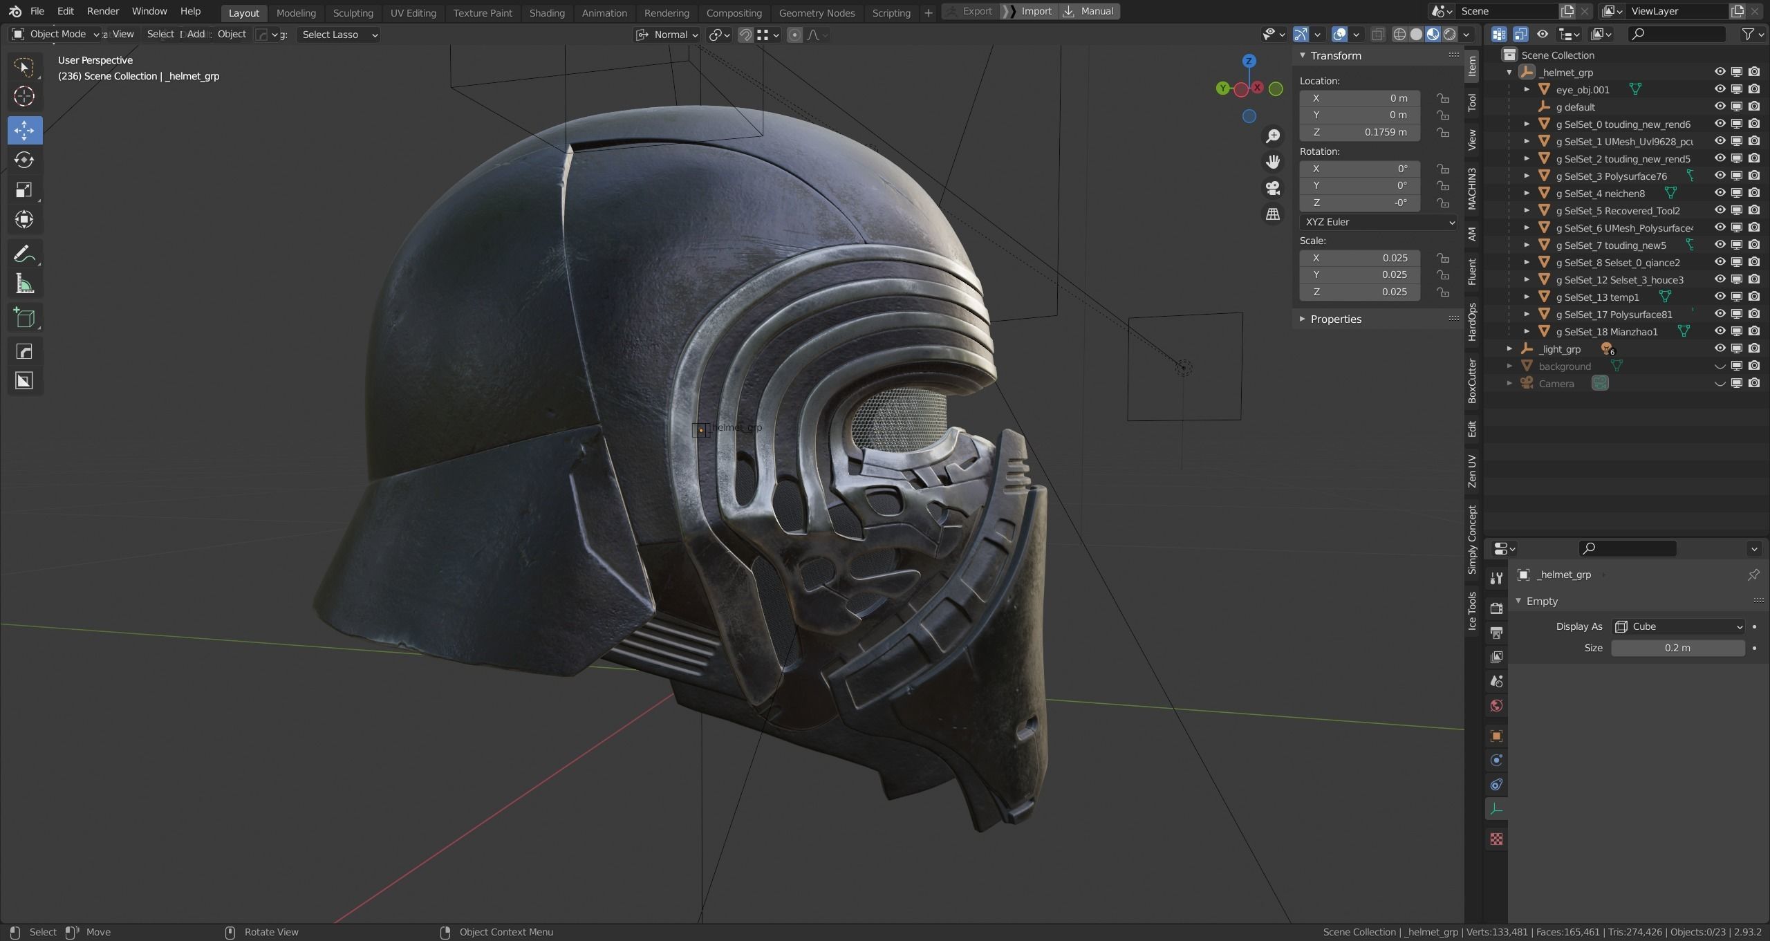Collapse the Transform panel
Screen dimensions: 1770x941
click(1335, 56)
